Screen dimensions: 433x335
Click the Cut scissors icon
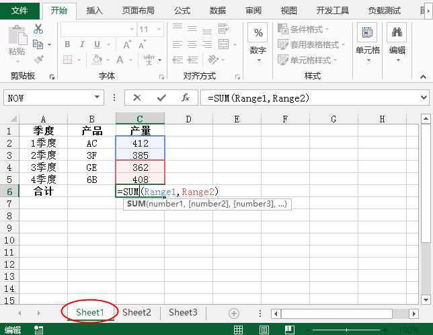click(x=38, y=29)
